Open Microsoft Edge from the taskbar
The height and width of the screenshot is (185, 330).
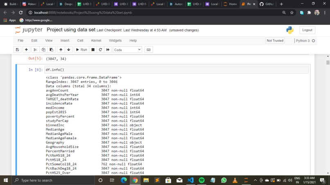(x=124, y=180)
